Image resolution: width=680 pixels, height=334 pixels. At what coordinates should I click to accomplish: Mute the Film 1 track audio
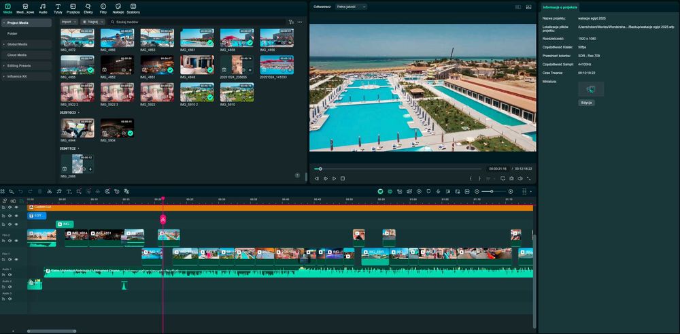click(x=10, y=259)
